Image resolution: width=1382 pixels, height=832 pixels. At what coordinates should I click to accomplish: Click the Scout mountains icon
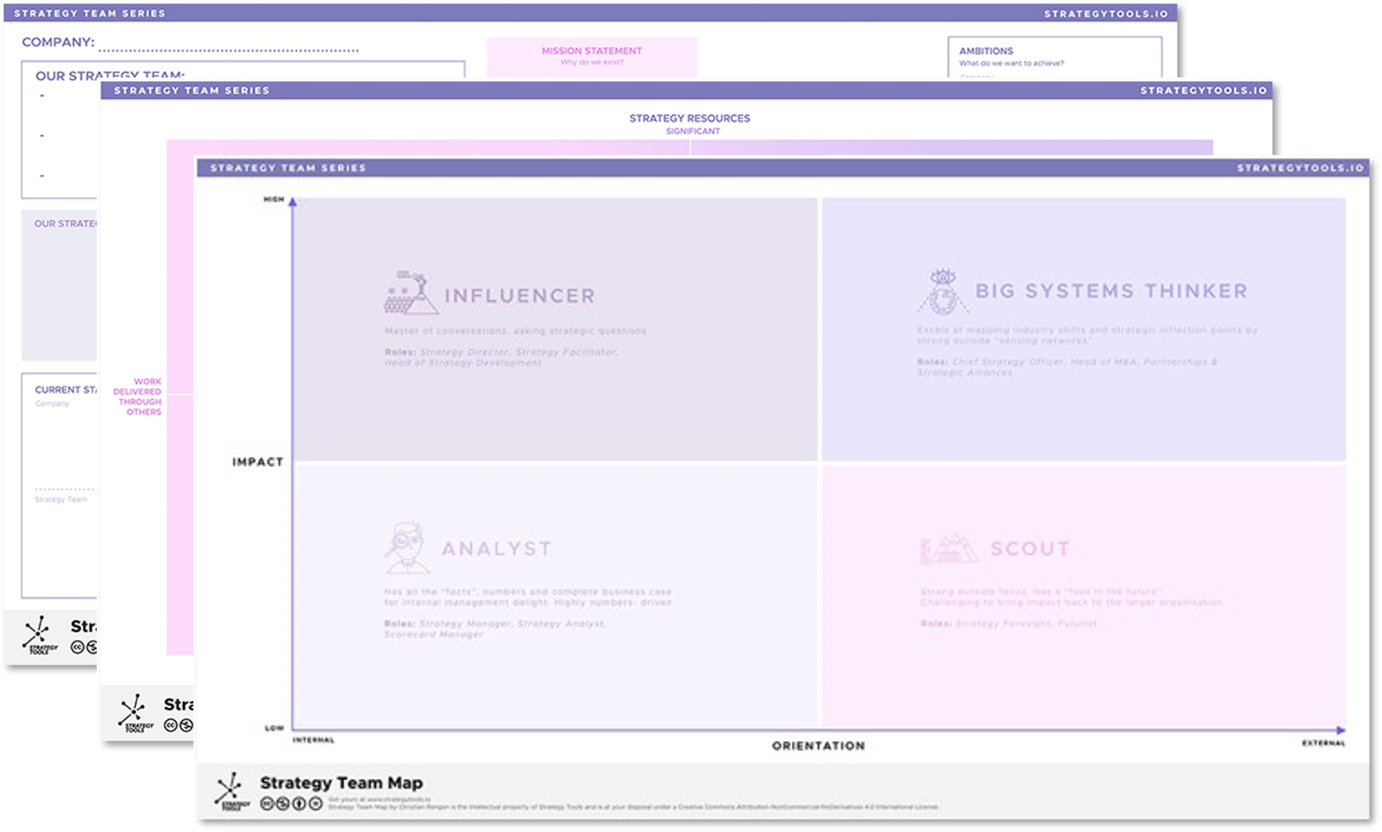[949, 549]
